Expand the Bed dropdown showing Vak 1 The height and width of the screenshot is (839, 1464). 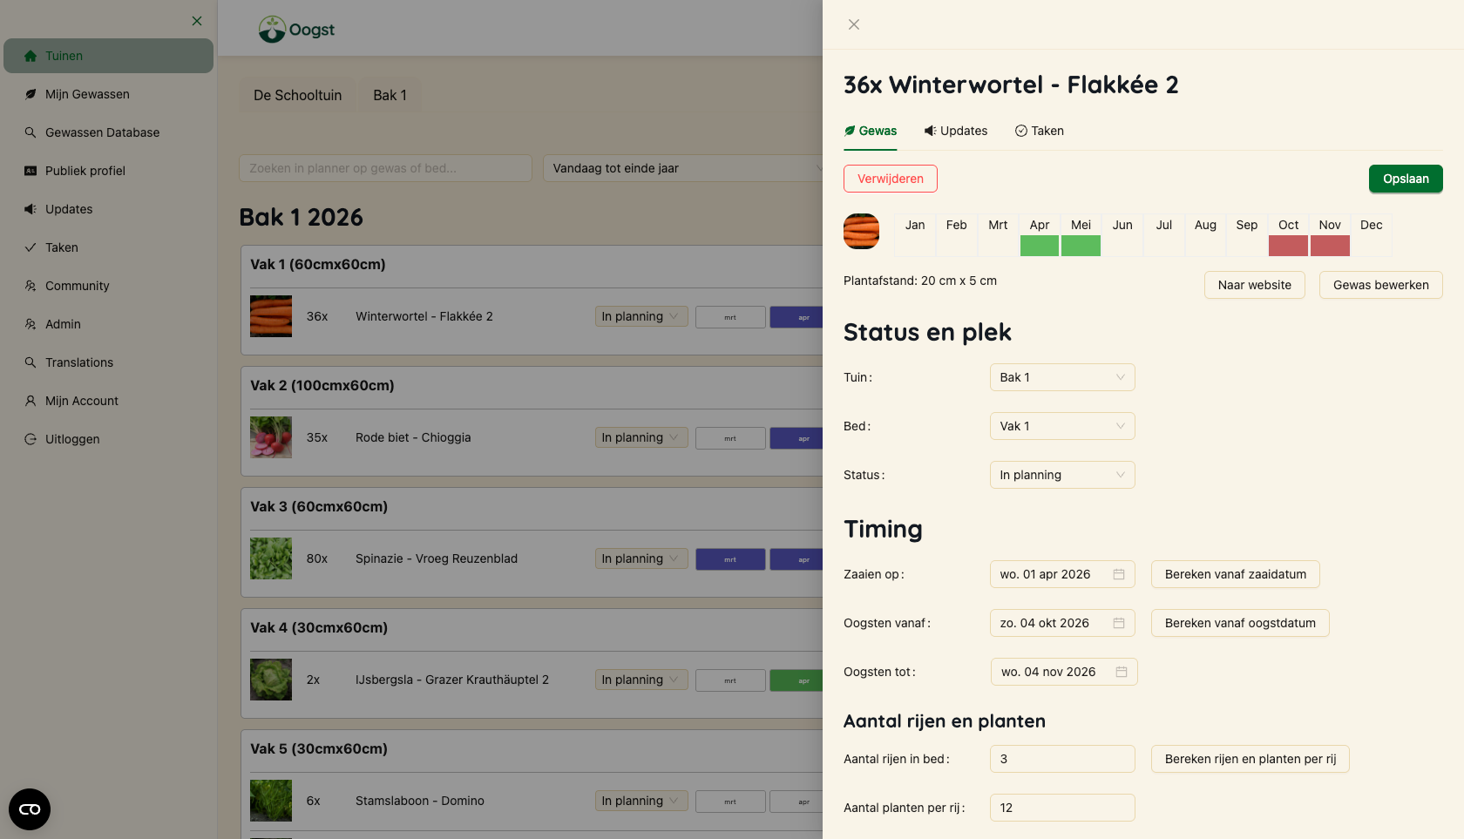(1062, 426)
